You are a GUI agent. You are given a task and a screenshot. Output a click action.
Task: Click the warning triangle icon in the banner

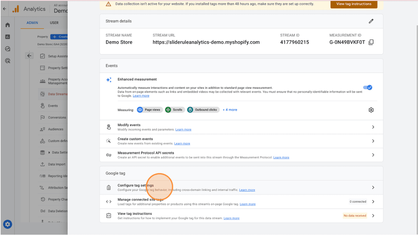pyautogui.click(x=108, y=4)
